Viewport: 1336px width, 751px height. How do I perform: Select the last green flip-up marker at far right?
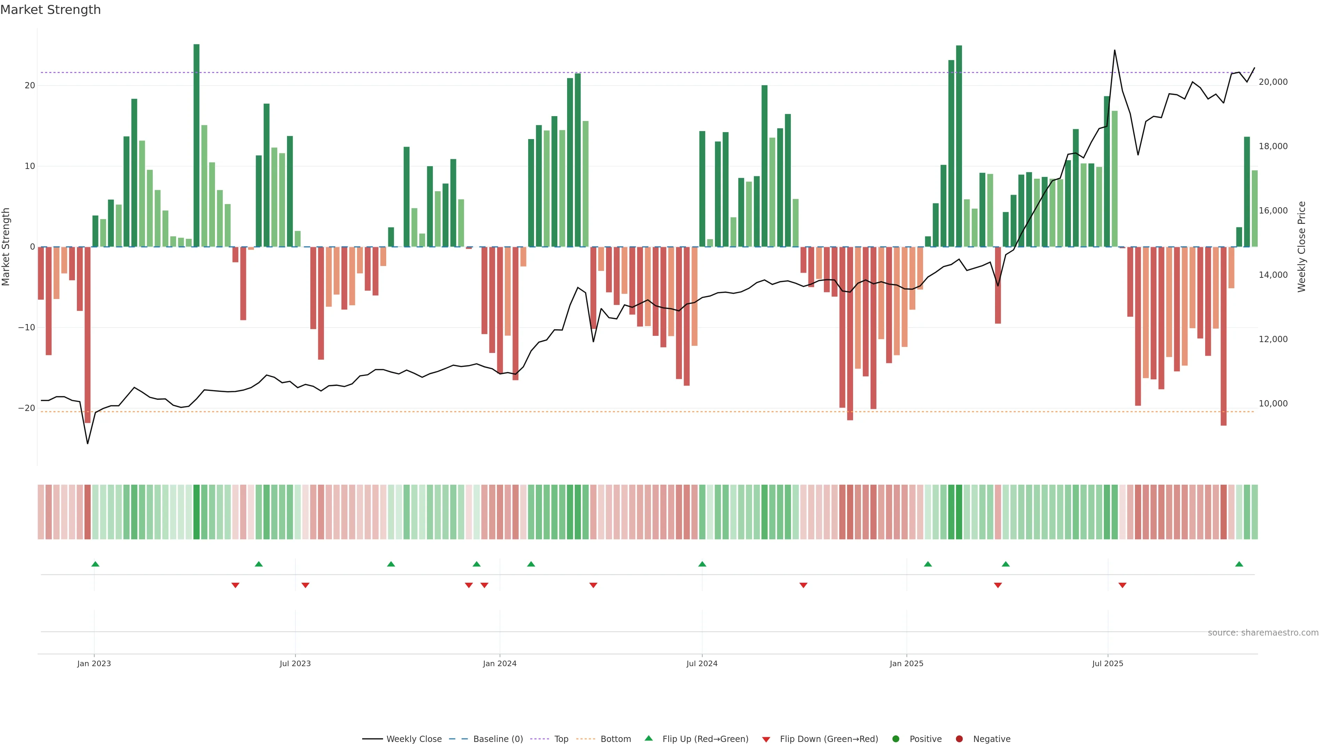click(1239, 564)
